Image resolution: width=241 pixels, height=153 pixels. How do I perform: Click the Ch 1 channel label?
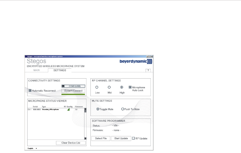coord(30,110)
